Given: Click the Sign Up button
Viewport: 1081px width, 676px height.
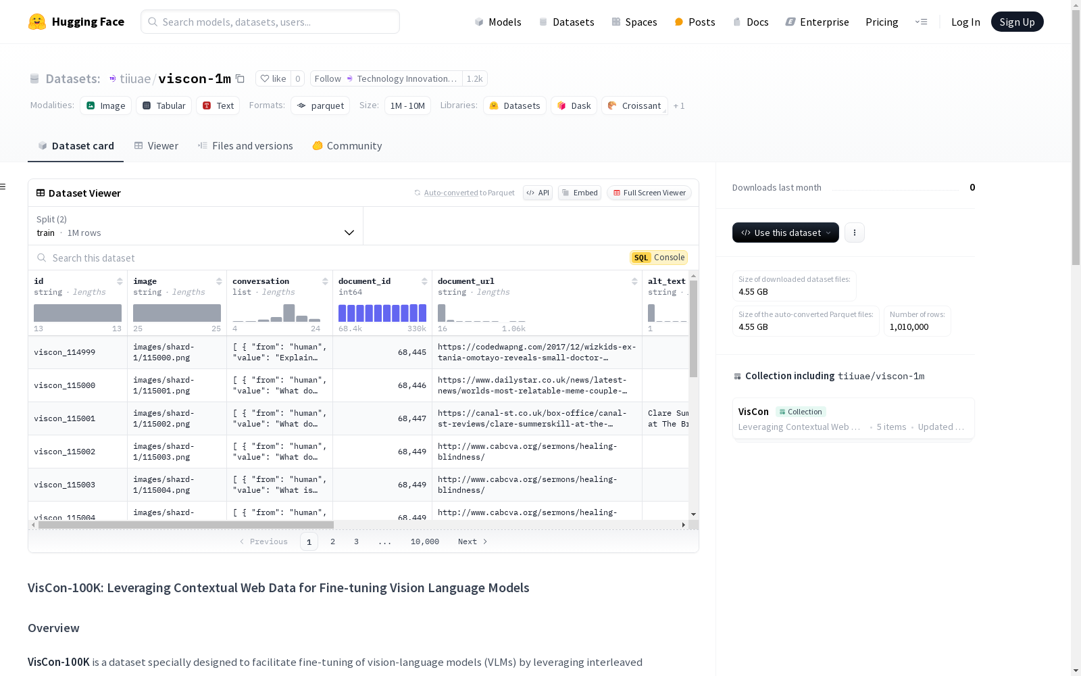Looking at the screenshot, I should point(1017,22).
